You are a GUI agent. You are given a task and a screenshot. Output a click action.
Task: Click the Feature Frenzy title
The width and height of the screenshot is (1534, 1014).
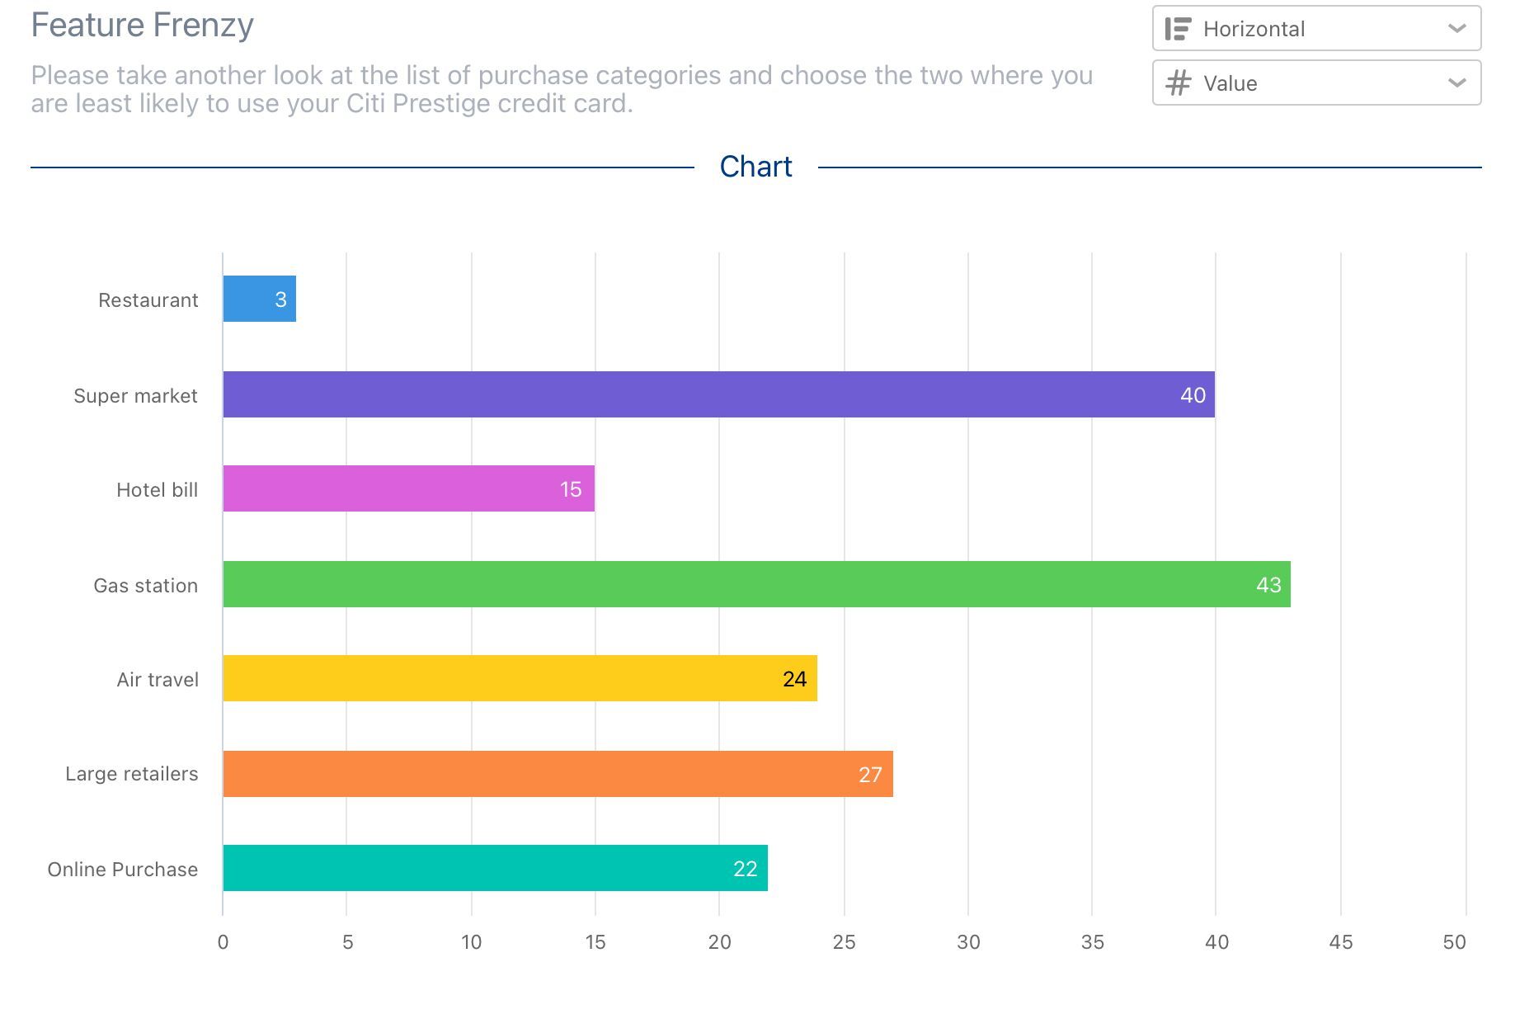click(142, 26)
